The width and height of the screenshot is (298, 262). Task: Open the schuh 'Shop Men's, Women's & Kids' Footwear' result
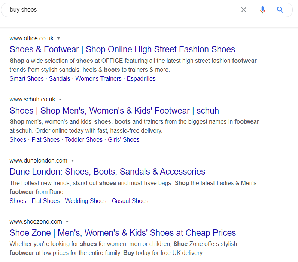tap(114, 111)
